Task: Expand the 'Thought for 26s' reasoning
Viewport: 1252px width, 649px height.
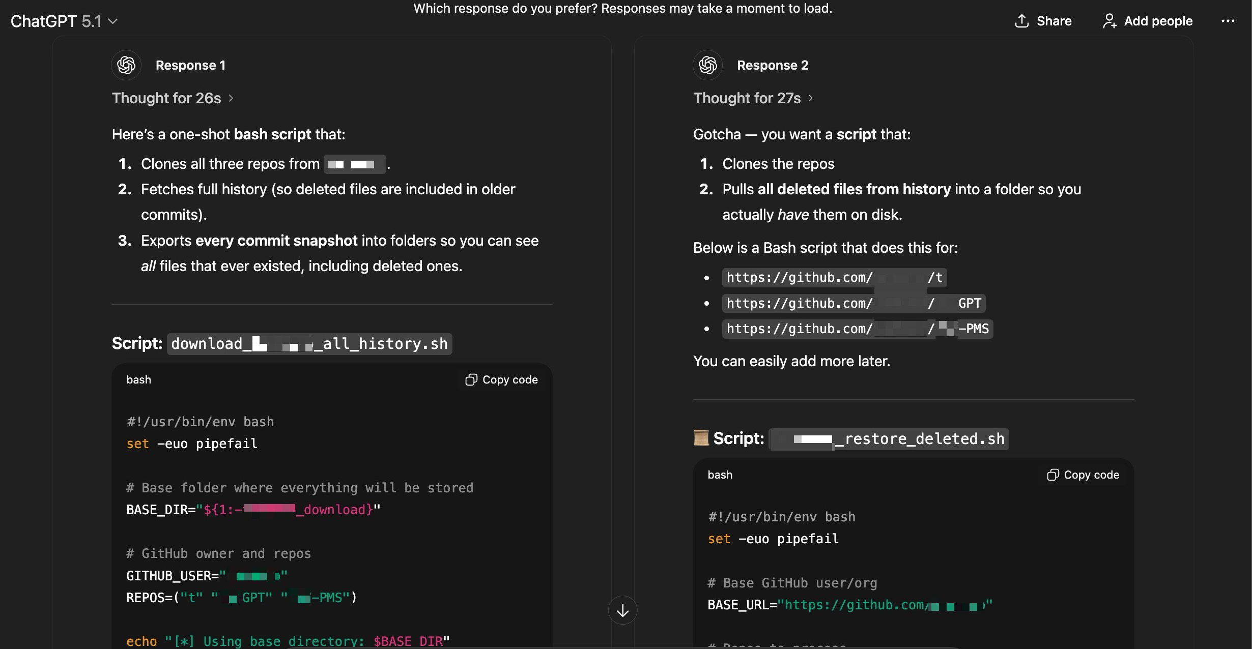Action: 173,98
